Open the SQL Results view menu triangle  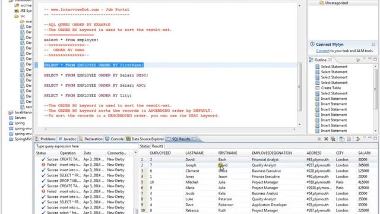click(364, 138)
